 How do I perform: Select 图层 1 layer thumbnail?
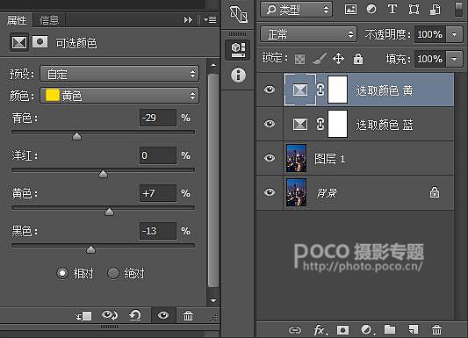(296, 158)
